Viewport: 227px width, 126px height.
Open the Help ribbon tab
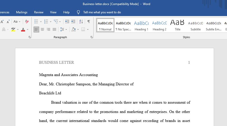click(66, 12)
